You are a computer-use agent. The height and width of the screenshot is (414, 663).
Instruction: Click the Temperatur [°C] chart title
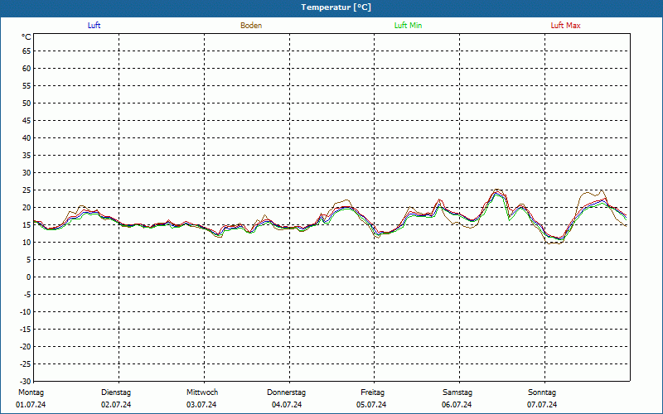336,7
